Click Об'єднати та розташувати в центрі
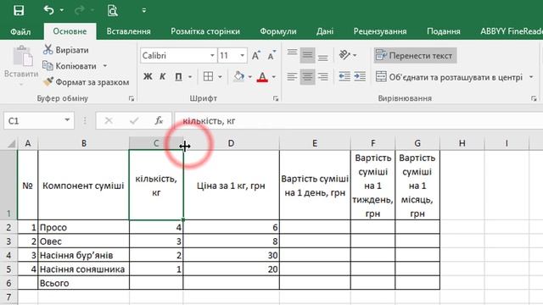The image size is (543, 305). click(450, 77)
